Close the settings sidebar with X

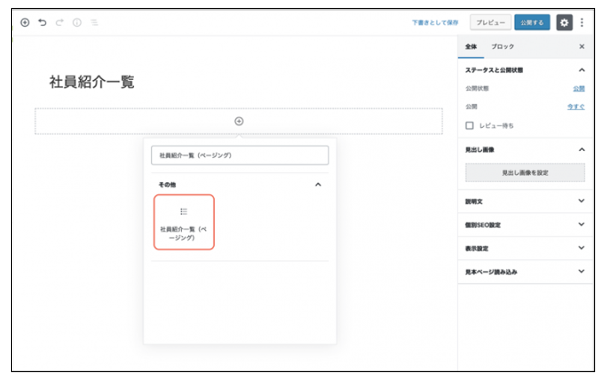pos(582,47)
